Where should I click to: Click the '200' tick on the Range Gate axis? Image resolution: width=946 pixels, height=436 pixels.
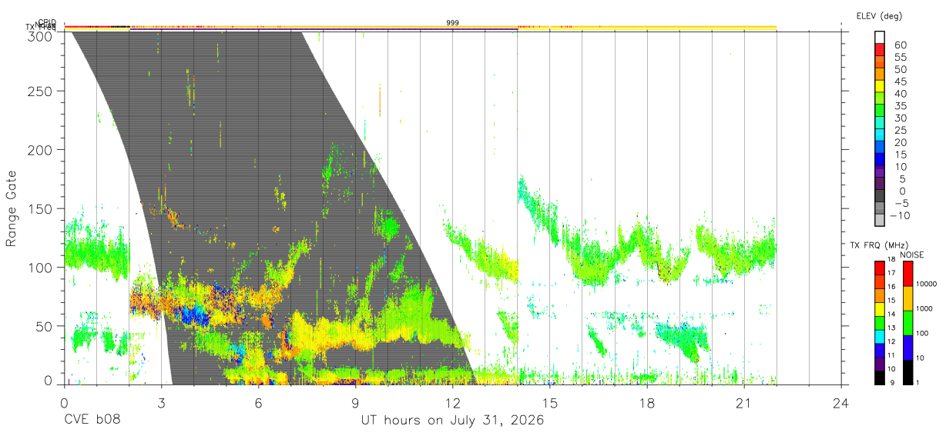[40, 150]
